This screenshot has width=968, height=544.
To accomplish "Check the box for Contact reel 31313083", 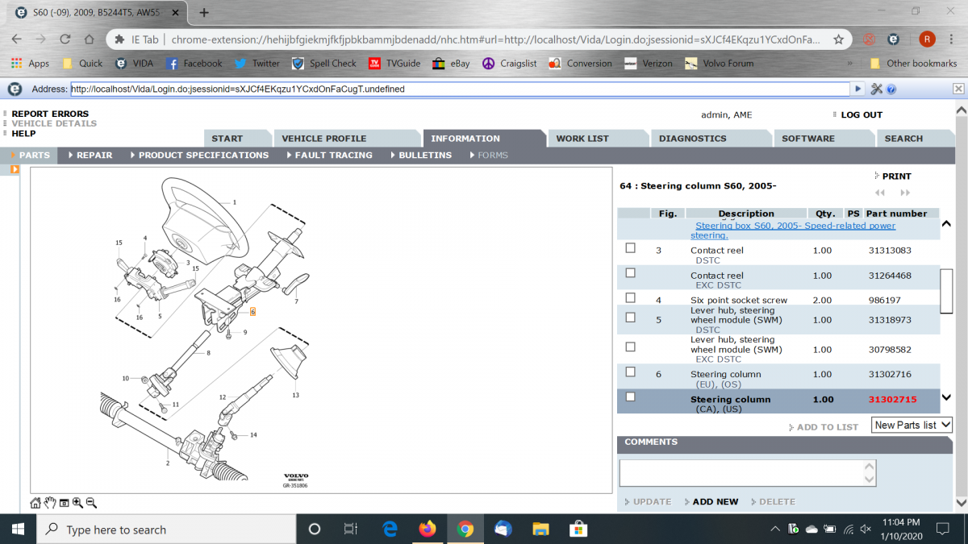I will click(x=631, y=248).
